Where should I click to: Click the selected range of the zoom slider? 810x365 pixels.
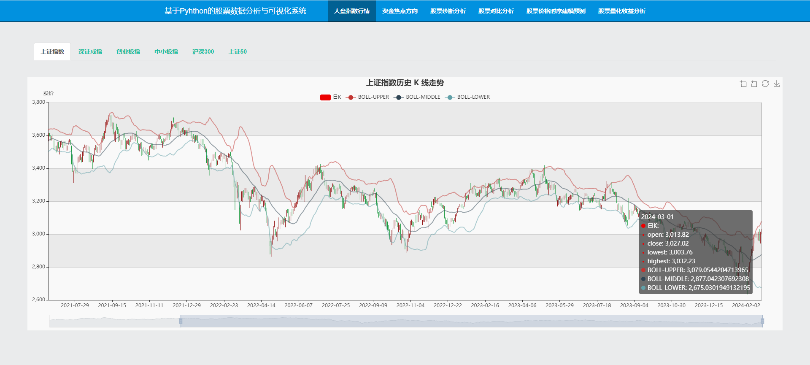click(471, 321)
